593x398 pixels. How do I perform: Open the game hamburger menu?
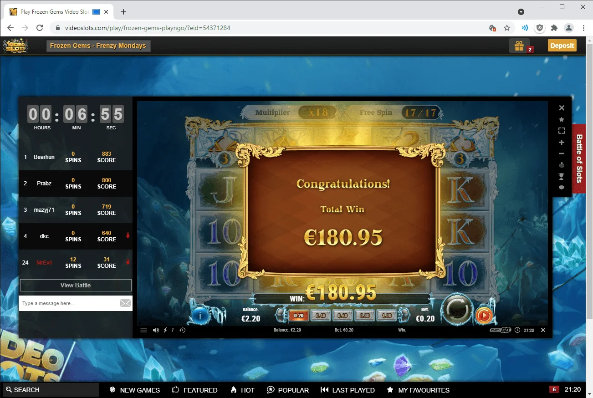pos(144,330)
